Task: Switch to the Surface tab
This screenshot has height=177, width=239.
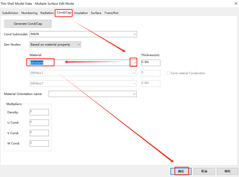Action: point(96,13)
